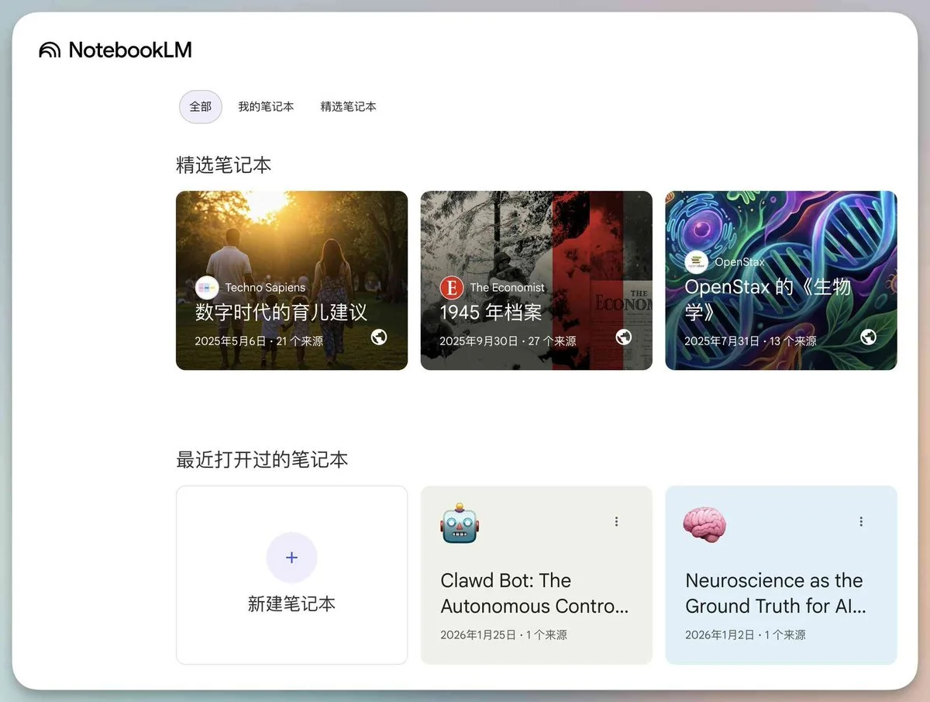Click the globe icon on 1945 年档案 card
The height and width of the screenshot is (702, 930).
coord(624,338)
